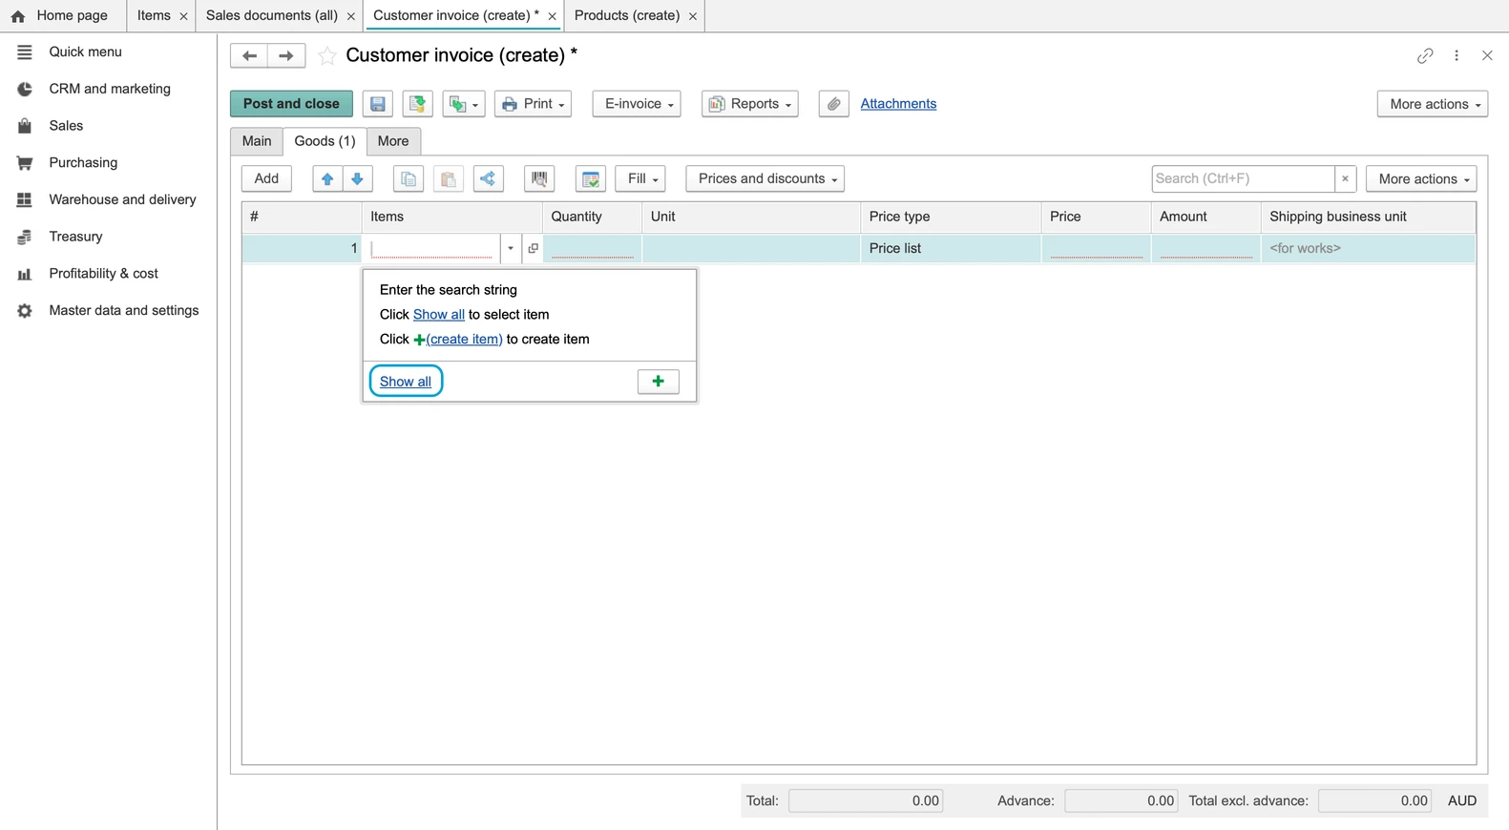The image size is (1509, 830).
Task: Switch to the Main tab
Action: point(257,141)
